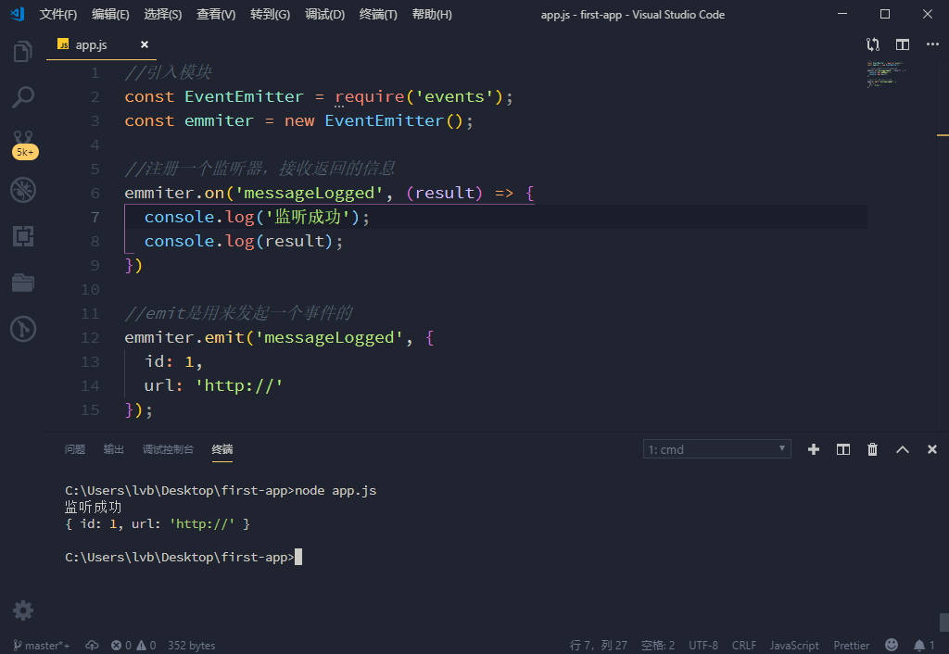This screenshot has height=654, width=949.
Task: Create a new terminal with plus icon
Action: (x=814, y=449)
